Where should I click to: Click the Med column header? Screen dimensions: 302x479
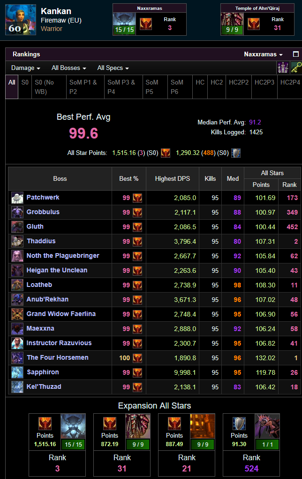tap(233, 179)
